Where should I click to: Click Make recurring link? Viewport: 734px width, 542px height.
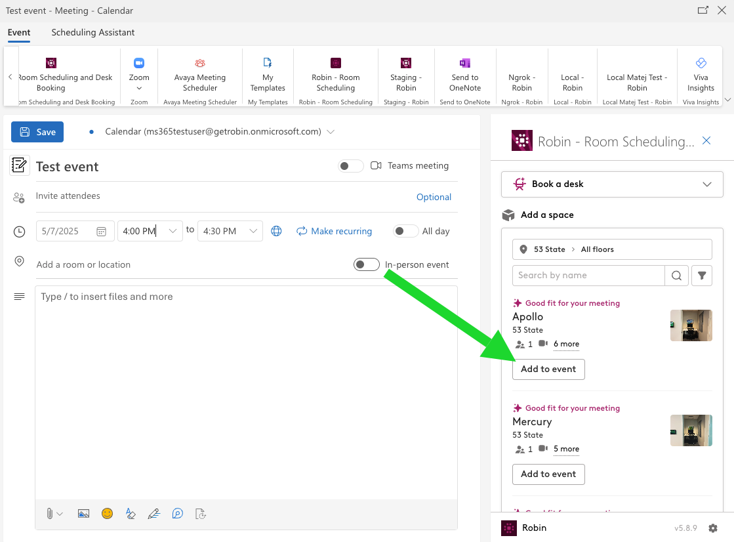[x=335, y=231]
